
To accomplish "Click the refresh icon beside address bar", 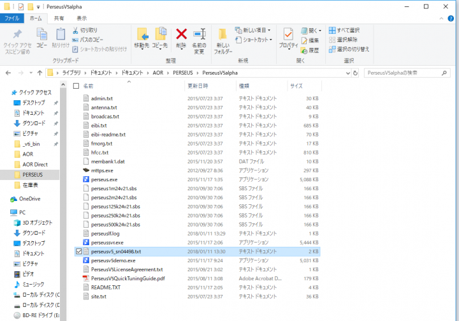I will pos(355,73).
